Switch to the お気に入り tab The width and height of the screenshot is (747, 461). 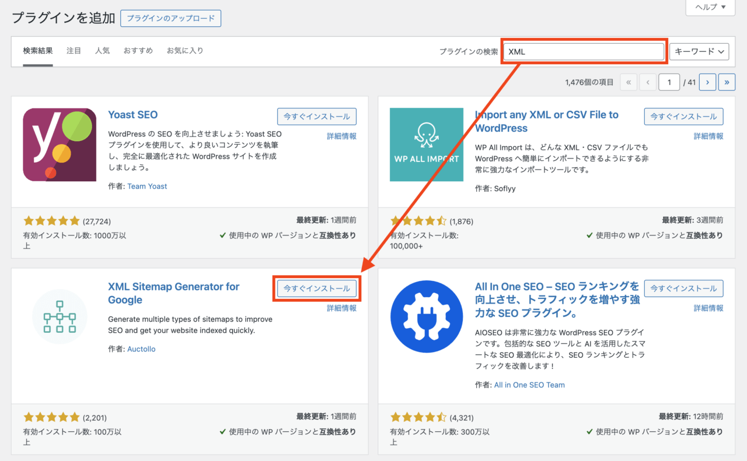click(185, 51)
